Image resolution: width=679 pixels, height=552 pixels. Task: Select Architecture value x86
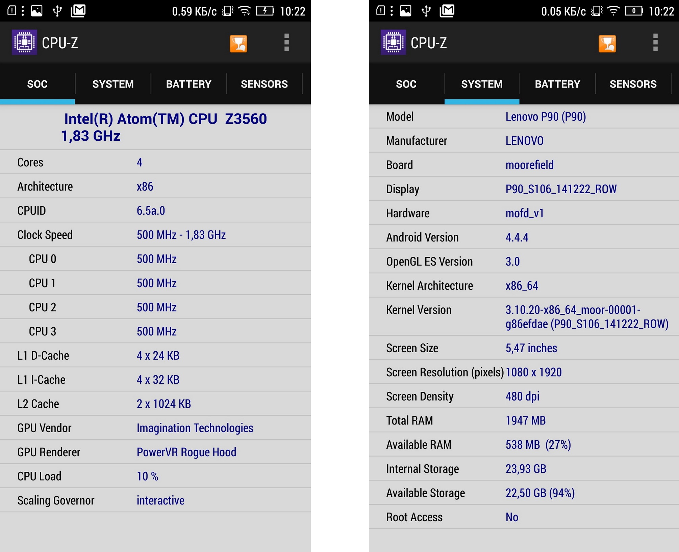pyautogui.click(x=145, y=187)
